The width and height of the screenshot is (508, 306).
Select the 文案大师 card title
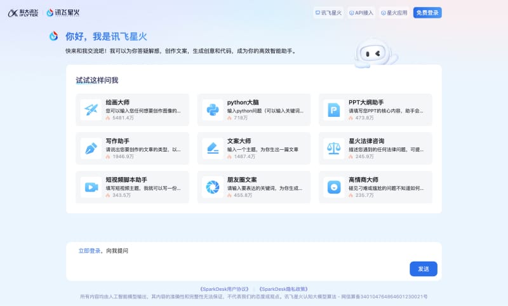(239, 141)
